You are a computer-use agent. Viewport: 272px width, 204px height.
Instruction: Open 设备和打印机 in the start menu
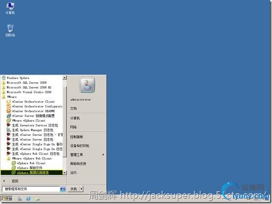[x=79, y=146]
